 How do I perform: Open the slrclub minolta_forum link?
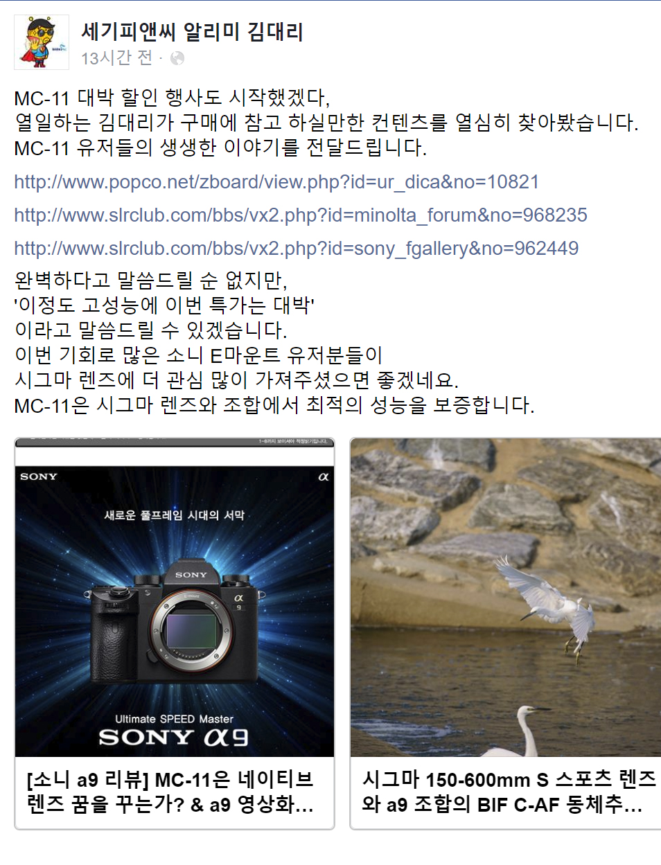[x=301, y=215]
